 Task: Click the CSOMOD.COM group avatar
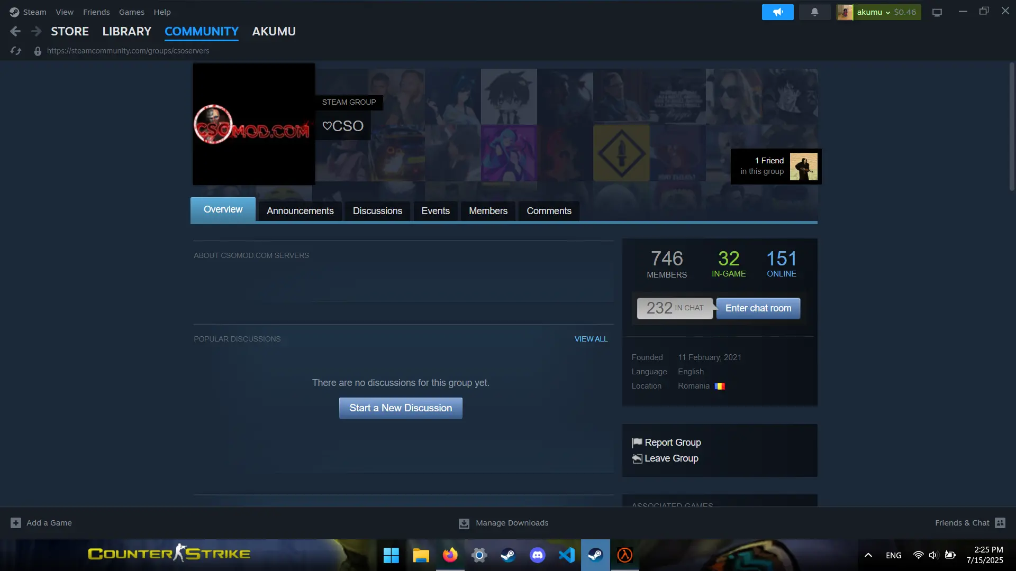click(254, 124)
